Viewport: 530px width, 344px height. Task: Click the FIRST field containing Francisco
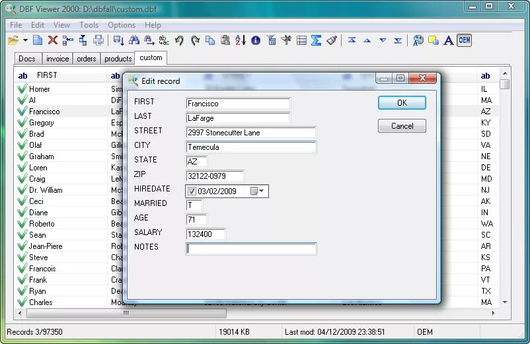[x=238, y=104]
